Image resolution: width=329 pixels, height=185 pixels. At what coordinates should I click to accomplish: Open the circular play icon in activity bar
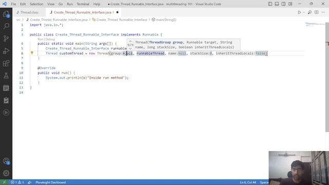(6, 113)
